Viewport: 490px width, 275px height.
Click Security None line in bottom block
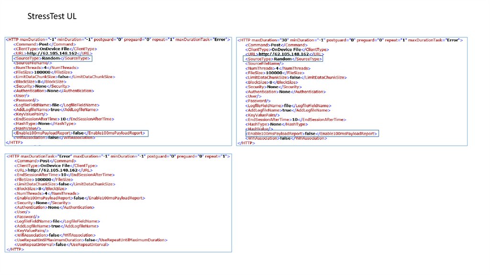[x=43, y=203]
